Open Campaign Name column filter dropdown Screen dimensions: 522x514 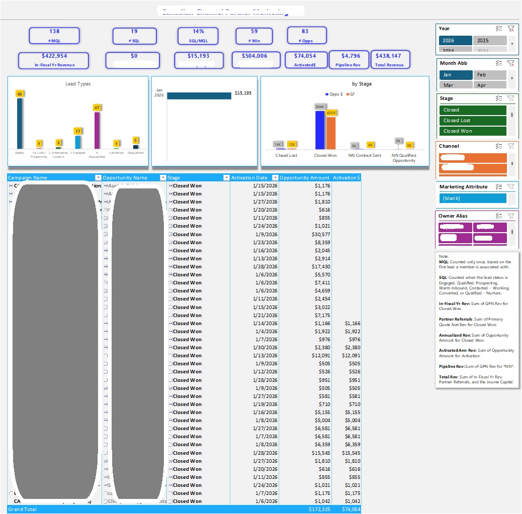click(98, 178)
